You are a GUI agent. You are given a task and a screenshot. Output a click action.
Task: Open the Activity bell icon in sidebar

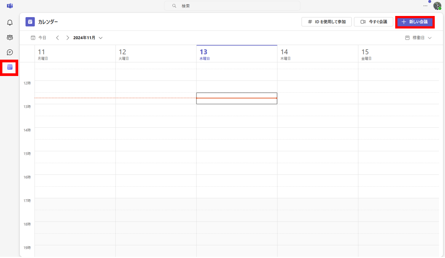tap(10, 22)
